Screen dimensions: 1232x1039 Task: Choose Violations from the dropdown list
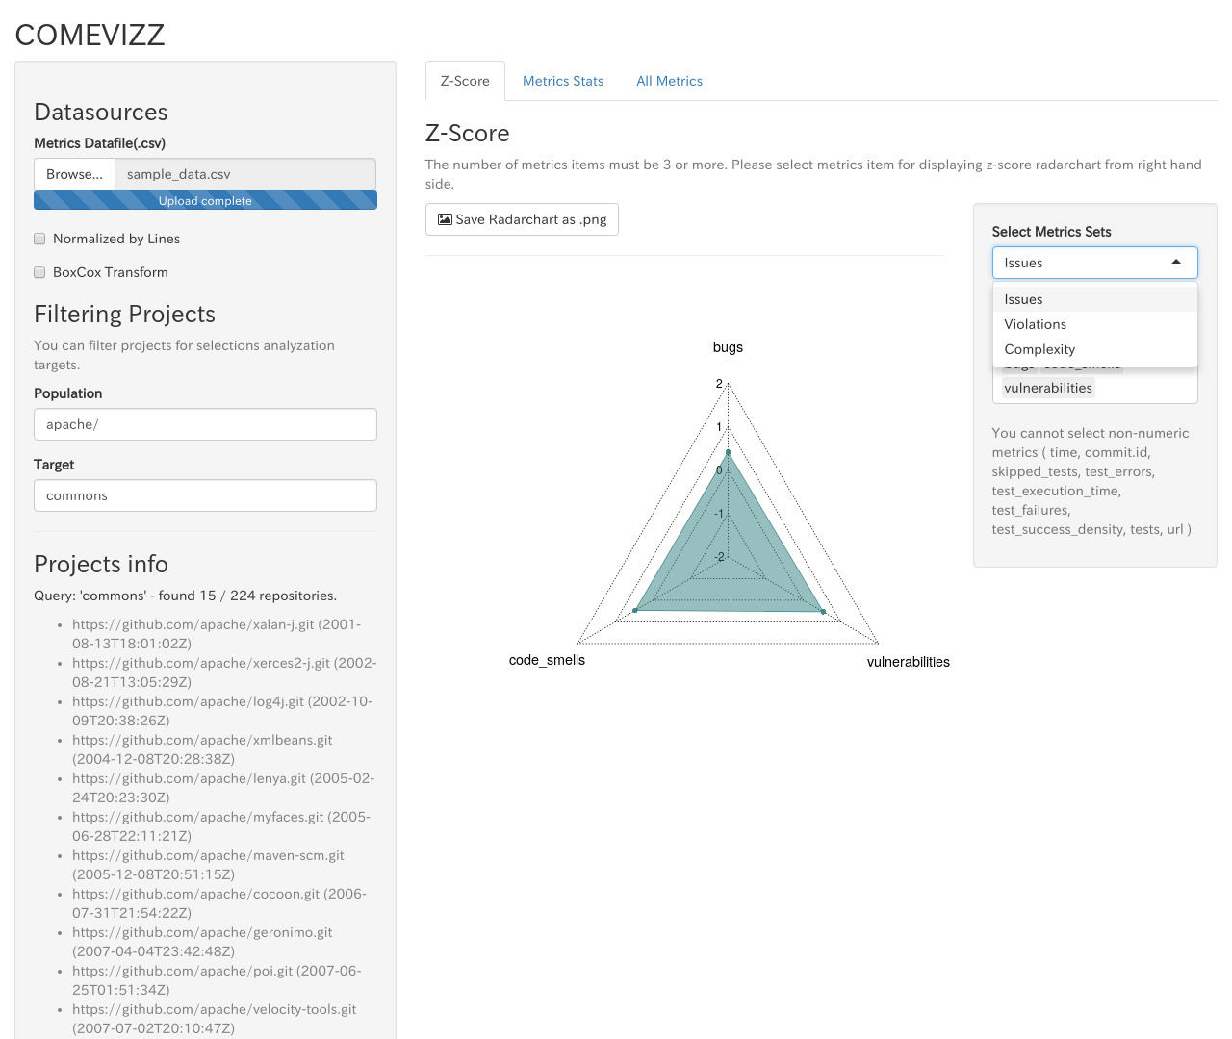pos(1095,324)
